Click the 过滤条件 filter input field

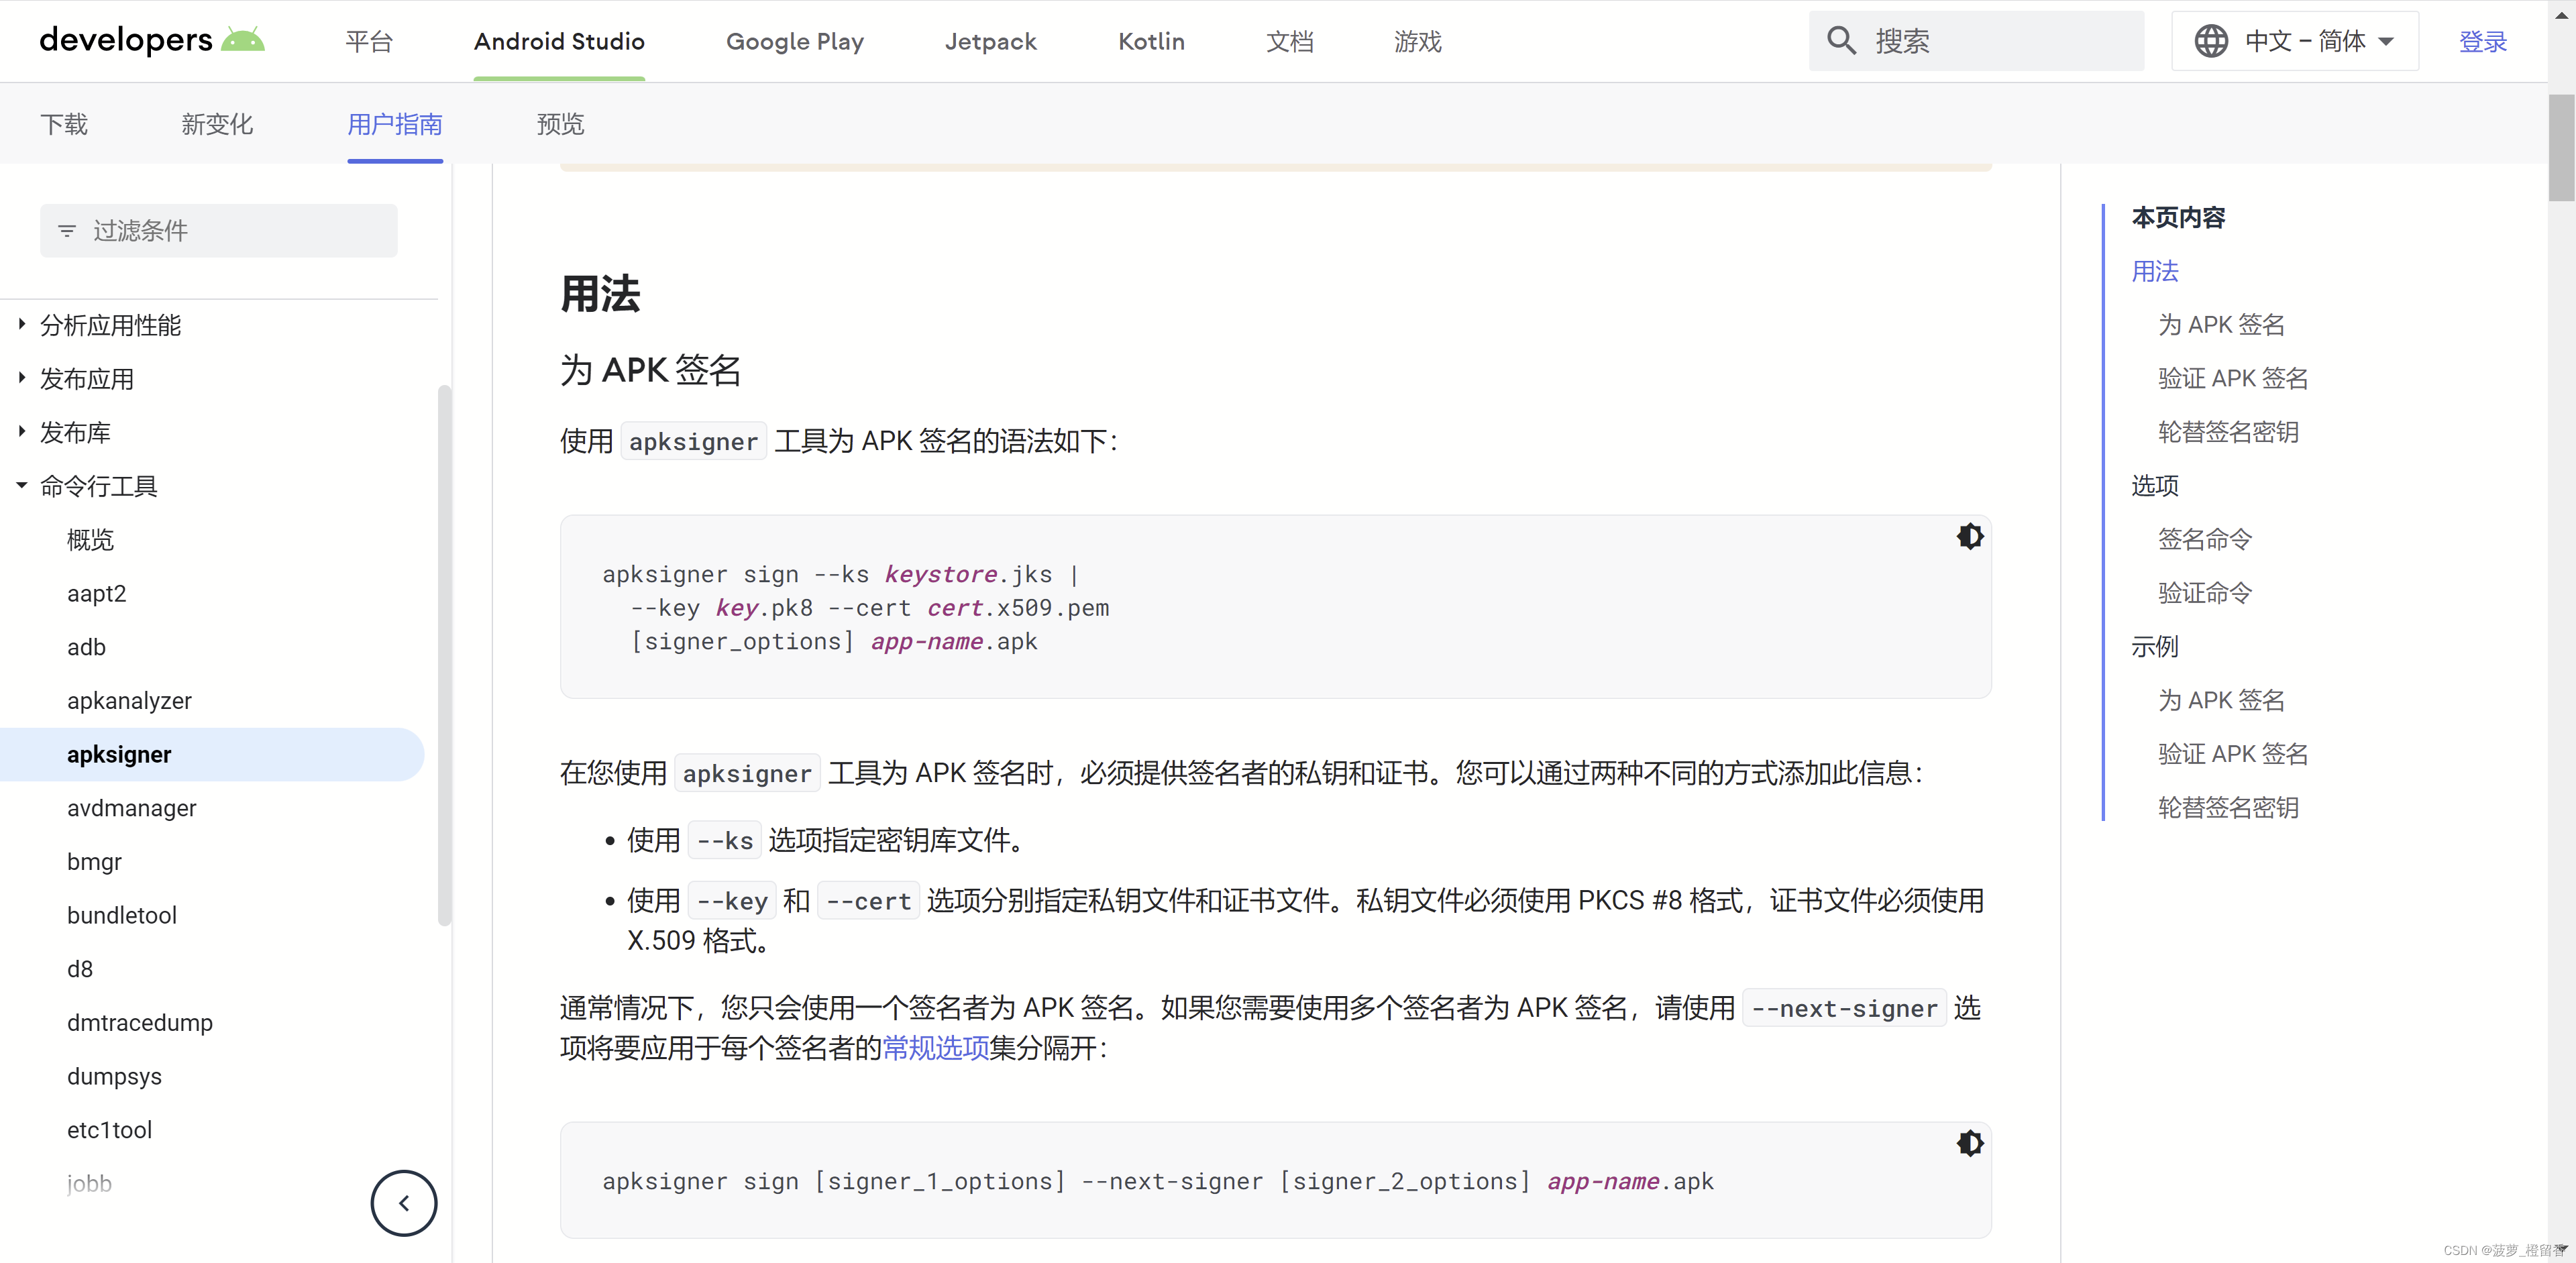[219, 230]
